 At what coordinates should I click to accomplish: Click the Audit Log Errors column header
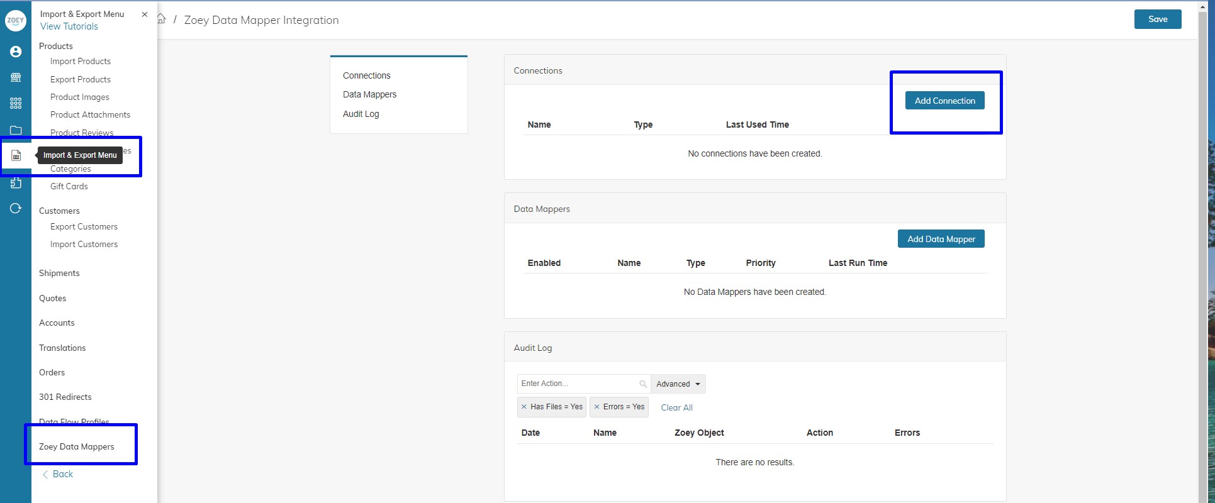click(907, 433)
